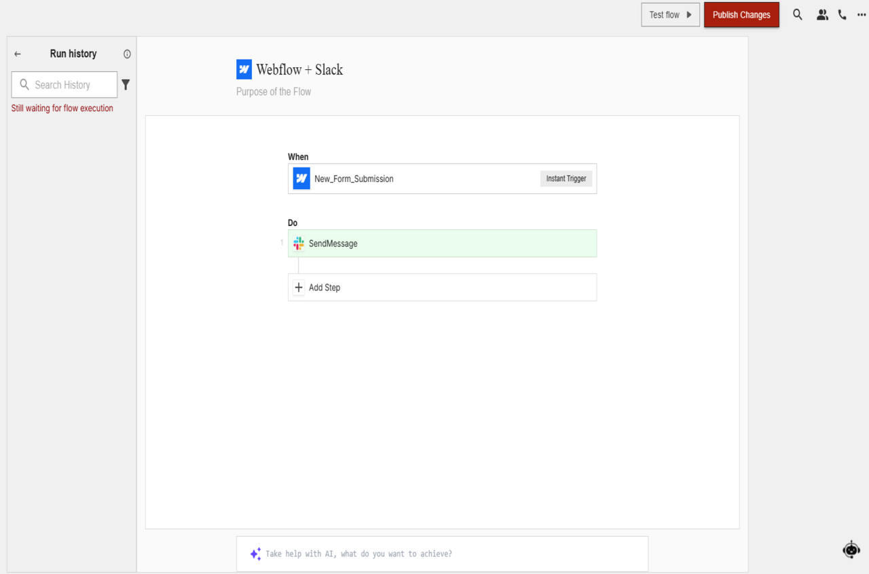
Task: Open the Run history info icon
Action: click(127, 54)
